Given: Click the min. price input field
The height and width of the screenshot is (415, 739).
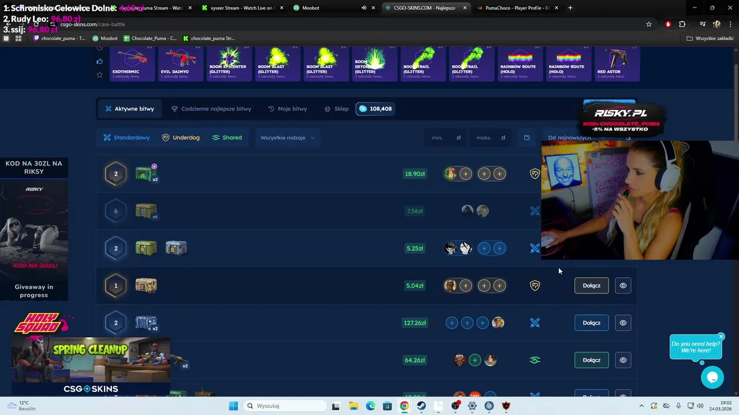Looking at the screenshot, I should pyautogui.click(x=446, y=138).
